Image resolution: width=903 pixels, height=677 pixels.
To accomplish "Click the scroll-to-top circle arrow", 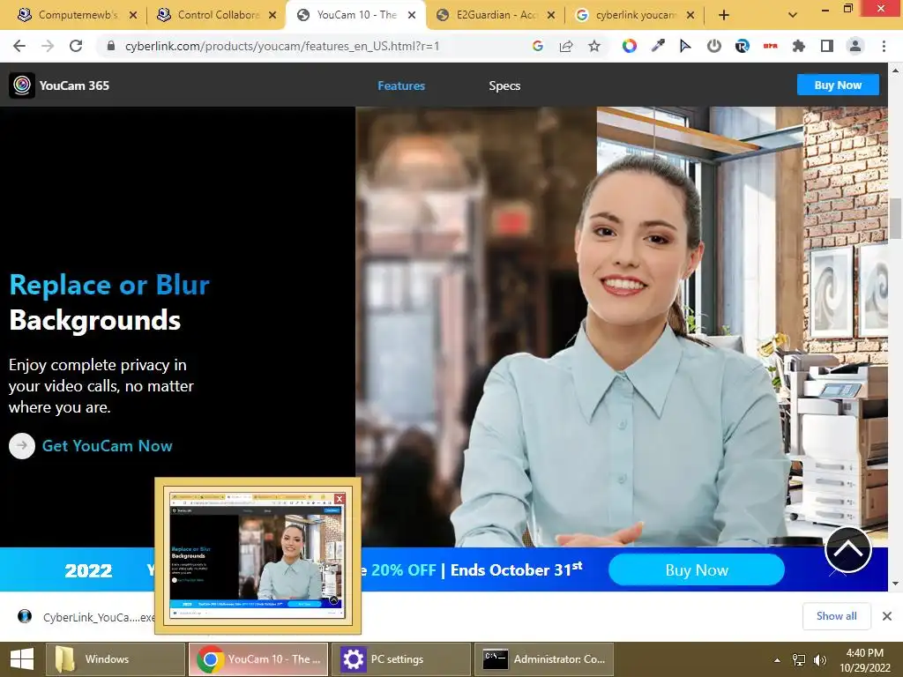I will (x=847, y=550).
